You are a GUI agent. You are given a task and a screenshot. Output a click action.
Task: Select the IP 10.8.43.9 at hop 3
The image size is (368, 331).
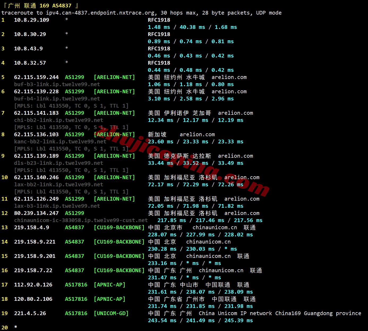click(28, 48)
